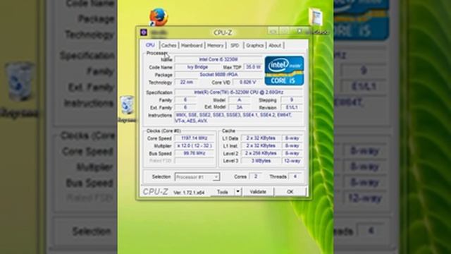Open the About tab

coord(275,45)
